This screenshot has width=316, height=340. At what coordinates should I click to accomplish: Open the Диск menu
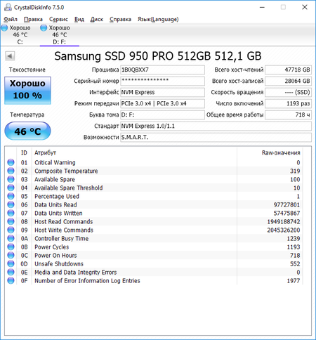tap(97, 19)
